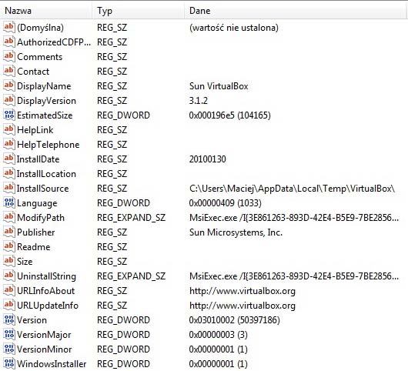
Task: Click the icon beside InstallDate
Action: [x=9, y=159]
